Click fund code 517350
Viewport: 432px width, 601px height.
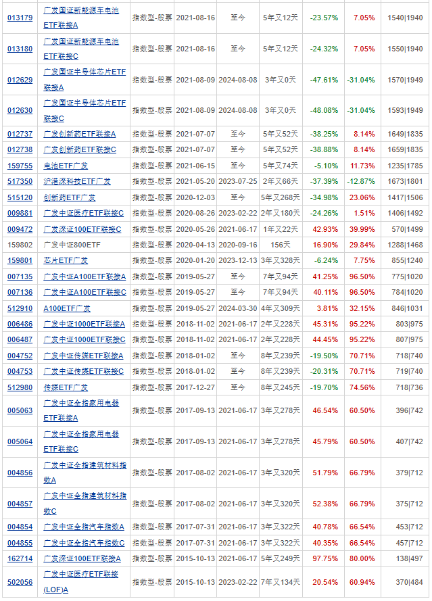pyautogui.click(x=20, y=181)
